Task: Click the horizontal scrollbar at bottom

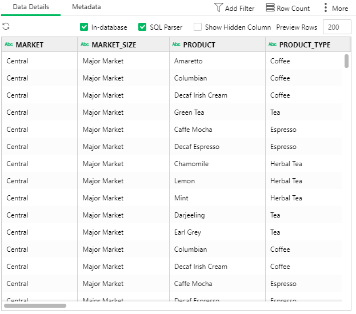Action: (x=35, y=306)
